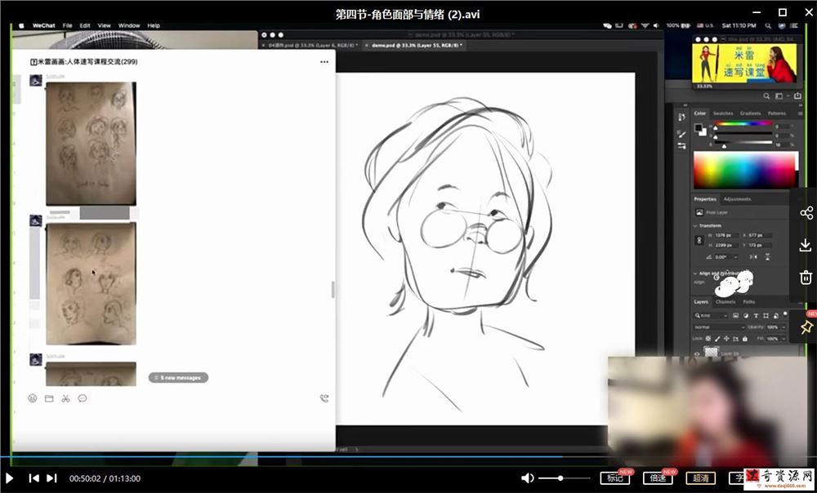Open the Color panel flyout menu
This screenshot has height=493, width=817.
[x=799, y=113]
